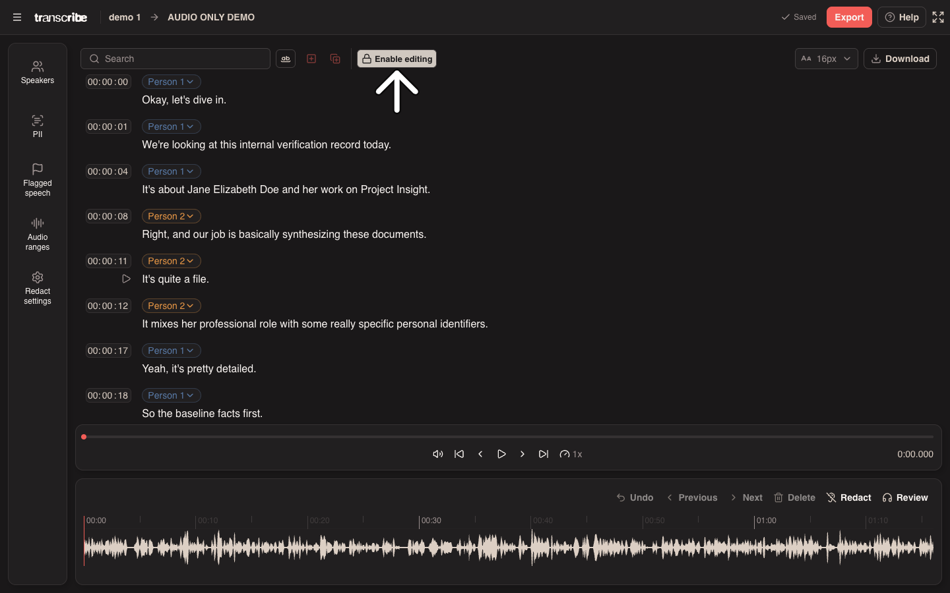The image size is (950, 593).
Task: Select timestamp 00:00:00
Action: [x=108, y=82]
